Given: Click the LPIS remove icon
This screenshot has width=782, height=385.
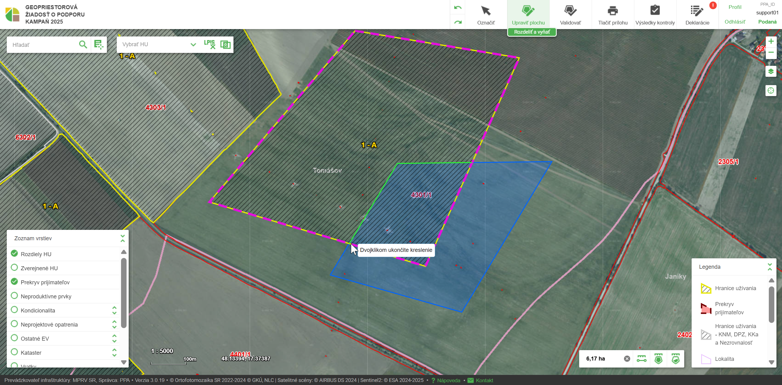Looking at the screenshot, I should click(x=210, y=44).
